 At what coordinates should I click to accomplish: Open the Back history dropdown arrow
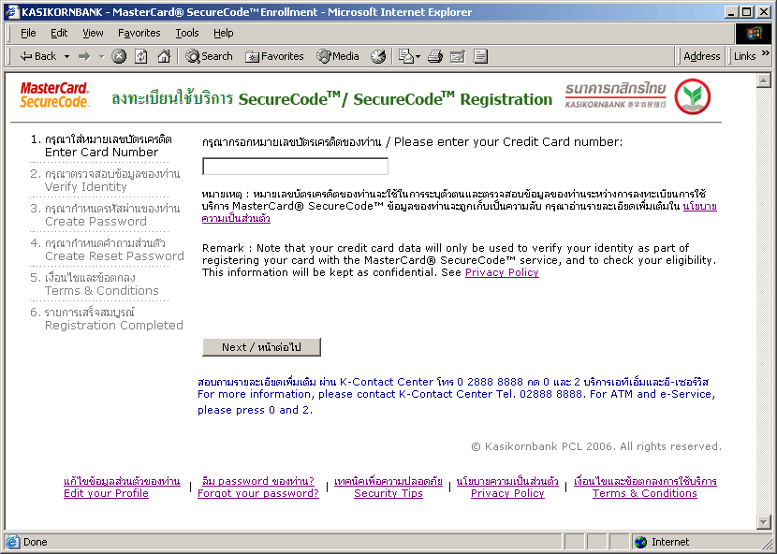66,56
